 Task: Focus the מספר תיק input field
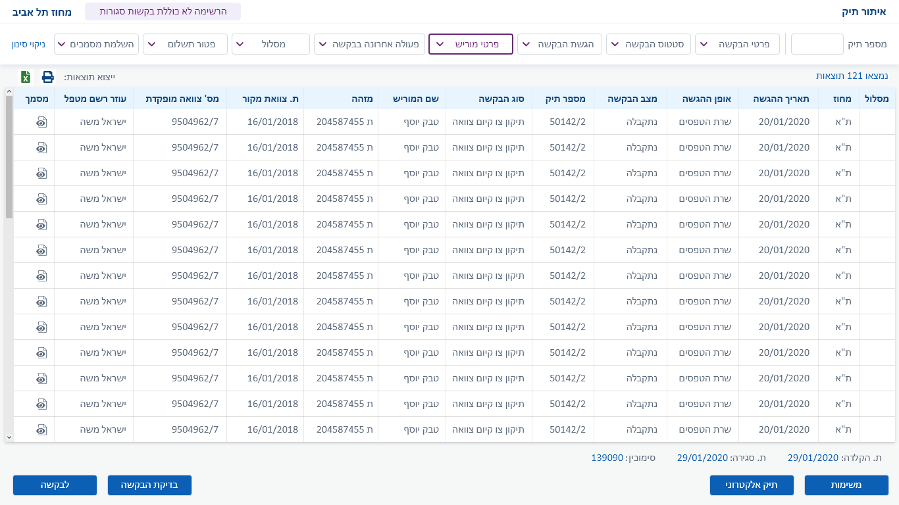817,44
